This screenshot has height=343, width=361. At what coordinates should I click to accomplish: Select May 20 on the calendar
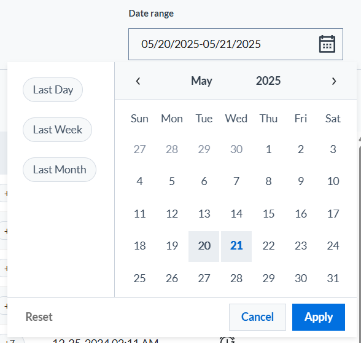pyautogui.click(x=204, y=246)
